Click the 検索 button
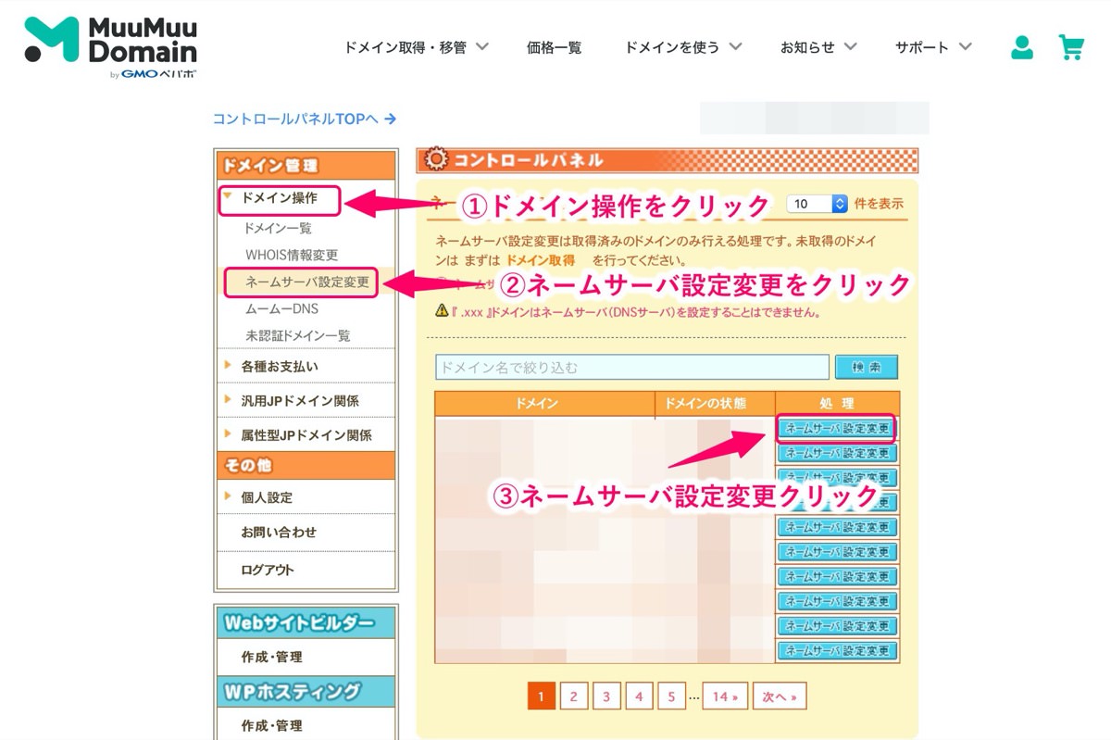Viewport: 1111px width, 740px height. point(867,368)
